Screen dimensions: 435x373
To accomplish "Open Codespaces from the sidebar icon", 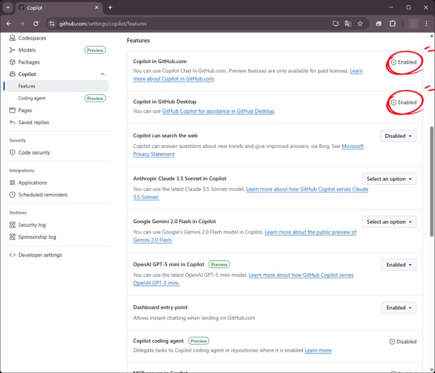I will [12, 38].
